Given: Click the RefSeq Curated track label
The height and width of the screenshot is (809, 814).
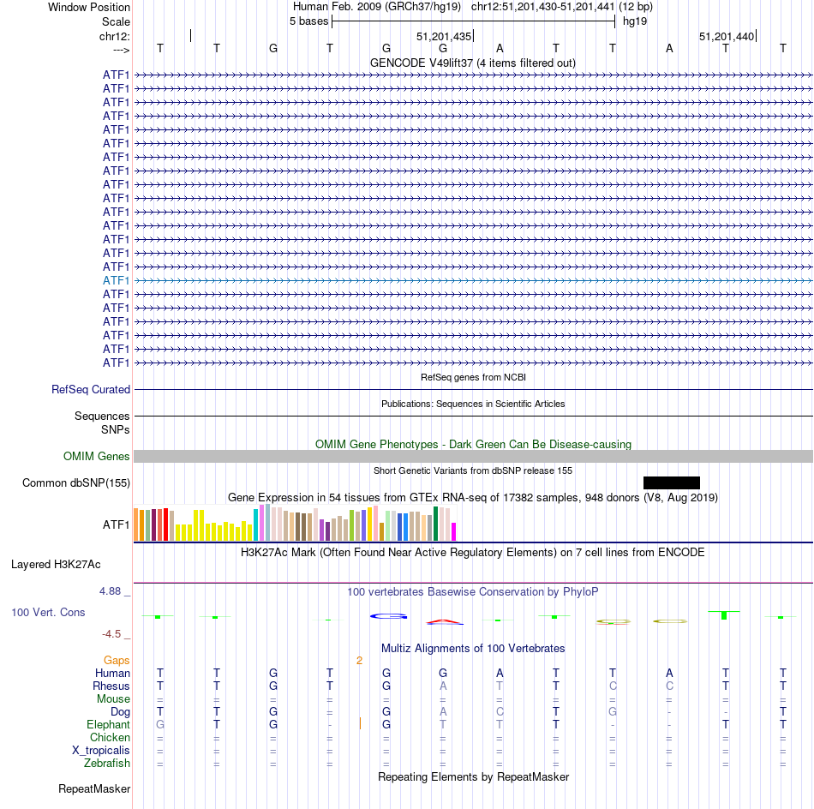Looking at the screenshot, I should 91,389.
